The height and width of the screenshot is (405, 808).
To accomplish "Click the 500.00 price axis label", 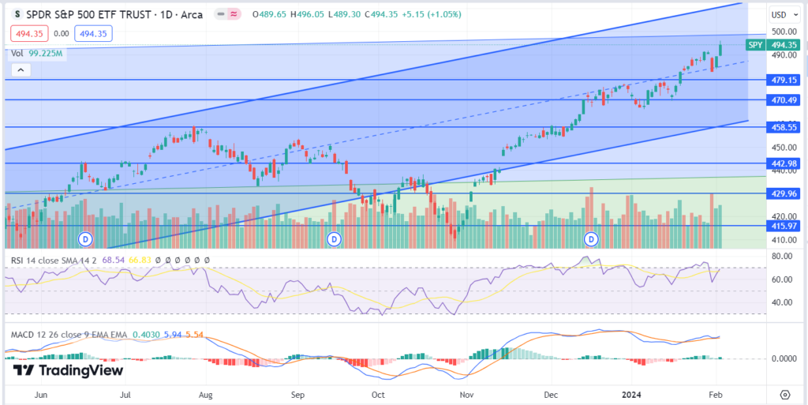I will point(784,32).
